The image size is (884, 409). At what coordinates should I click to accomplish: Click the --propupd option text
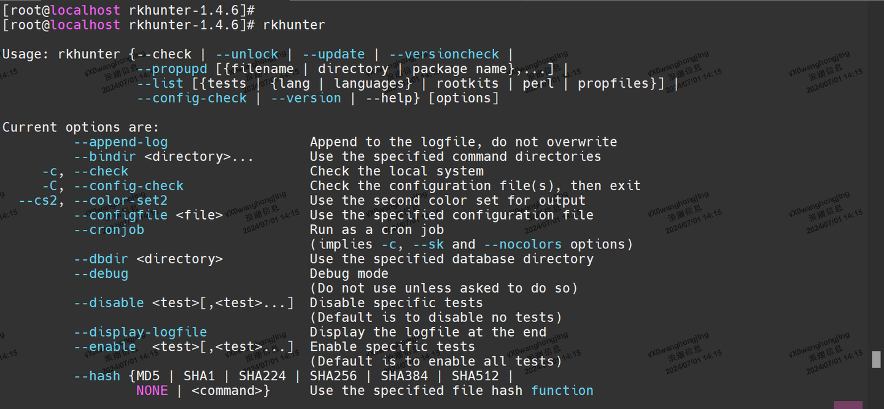click(x=172, y=69)
